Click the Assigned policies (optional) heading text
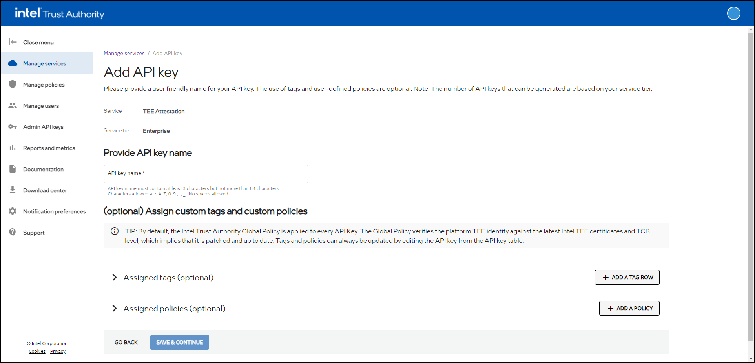The width and height of the screenshot is (755, 363). [175, 309]
